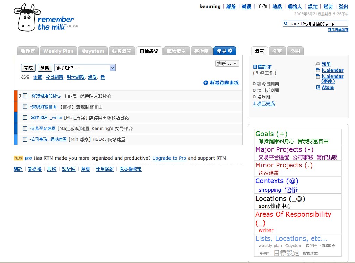Click the orange priority bar of +保持健康的身心
355x263 pixels.
[16, 96]
